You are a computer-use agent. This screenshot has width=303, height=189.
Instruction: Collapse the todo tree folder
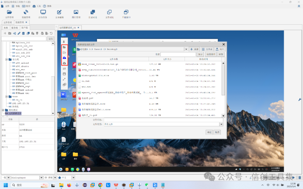6,96
